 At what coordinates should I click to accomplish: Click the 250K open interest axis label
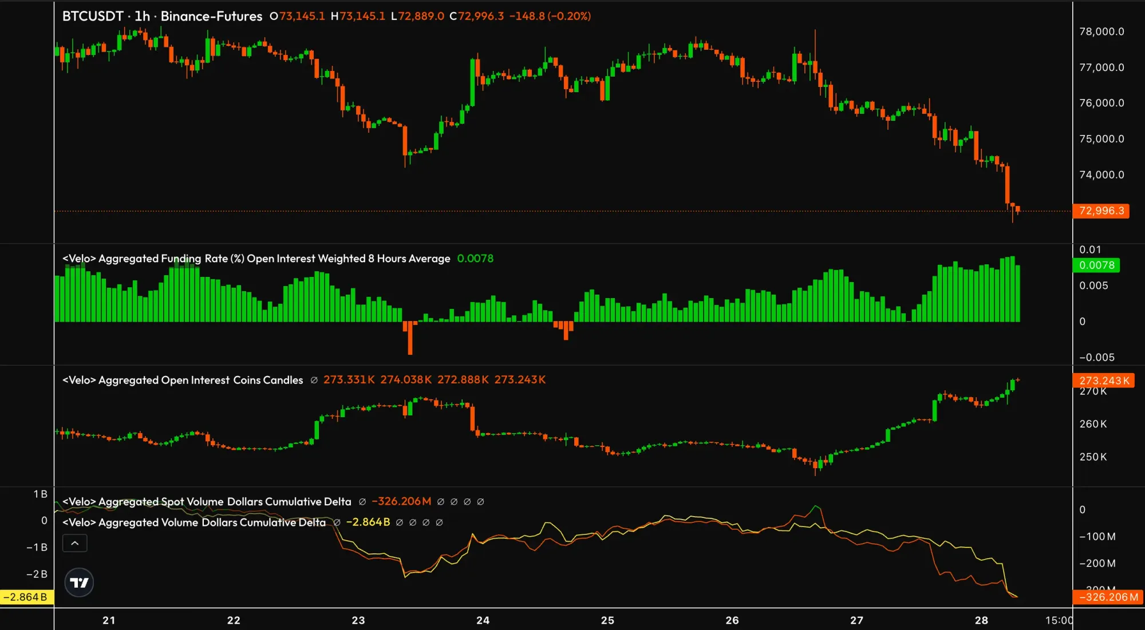1093,457
